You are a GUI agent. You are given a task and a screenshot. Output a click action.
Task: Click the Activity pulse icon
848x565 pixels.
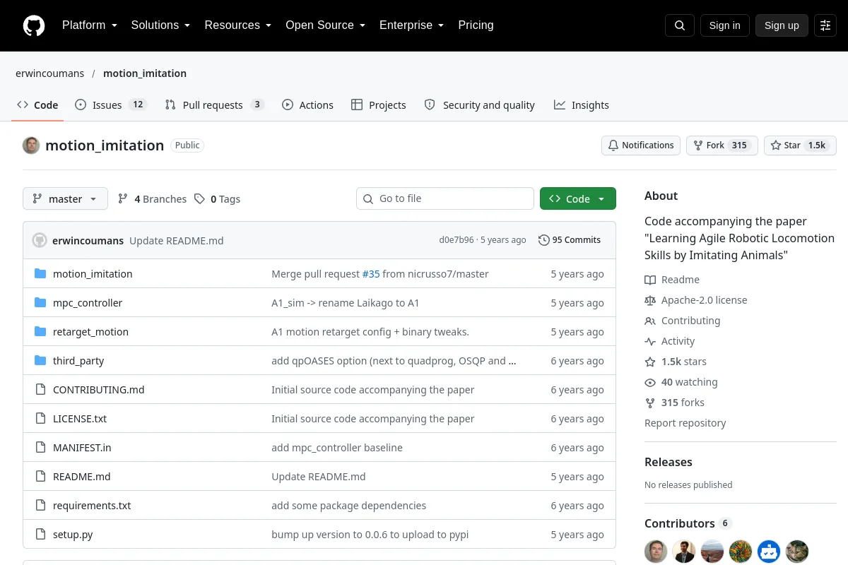650,341
